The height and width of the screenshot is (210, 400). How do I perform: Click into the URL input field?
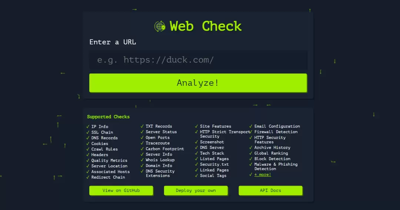point(198,60)
